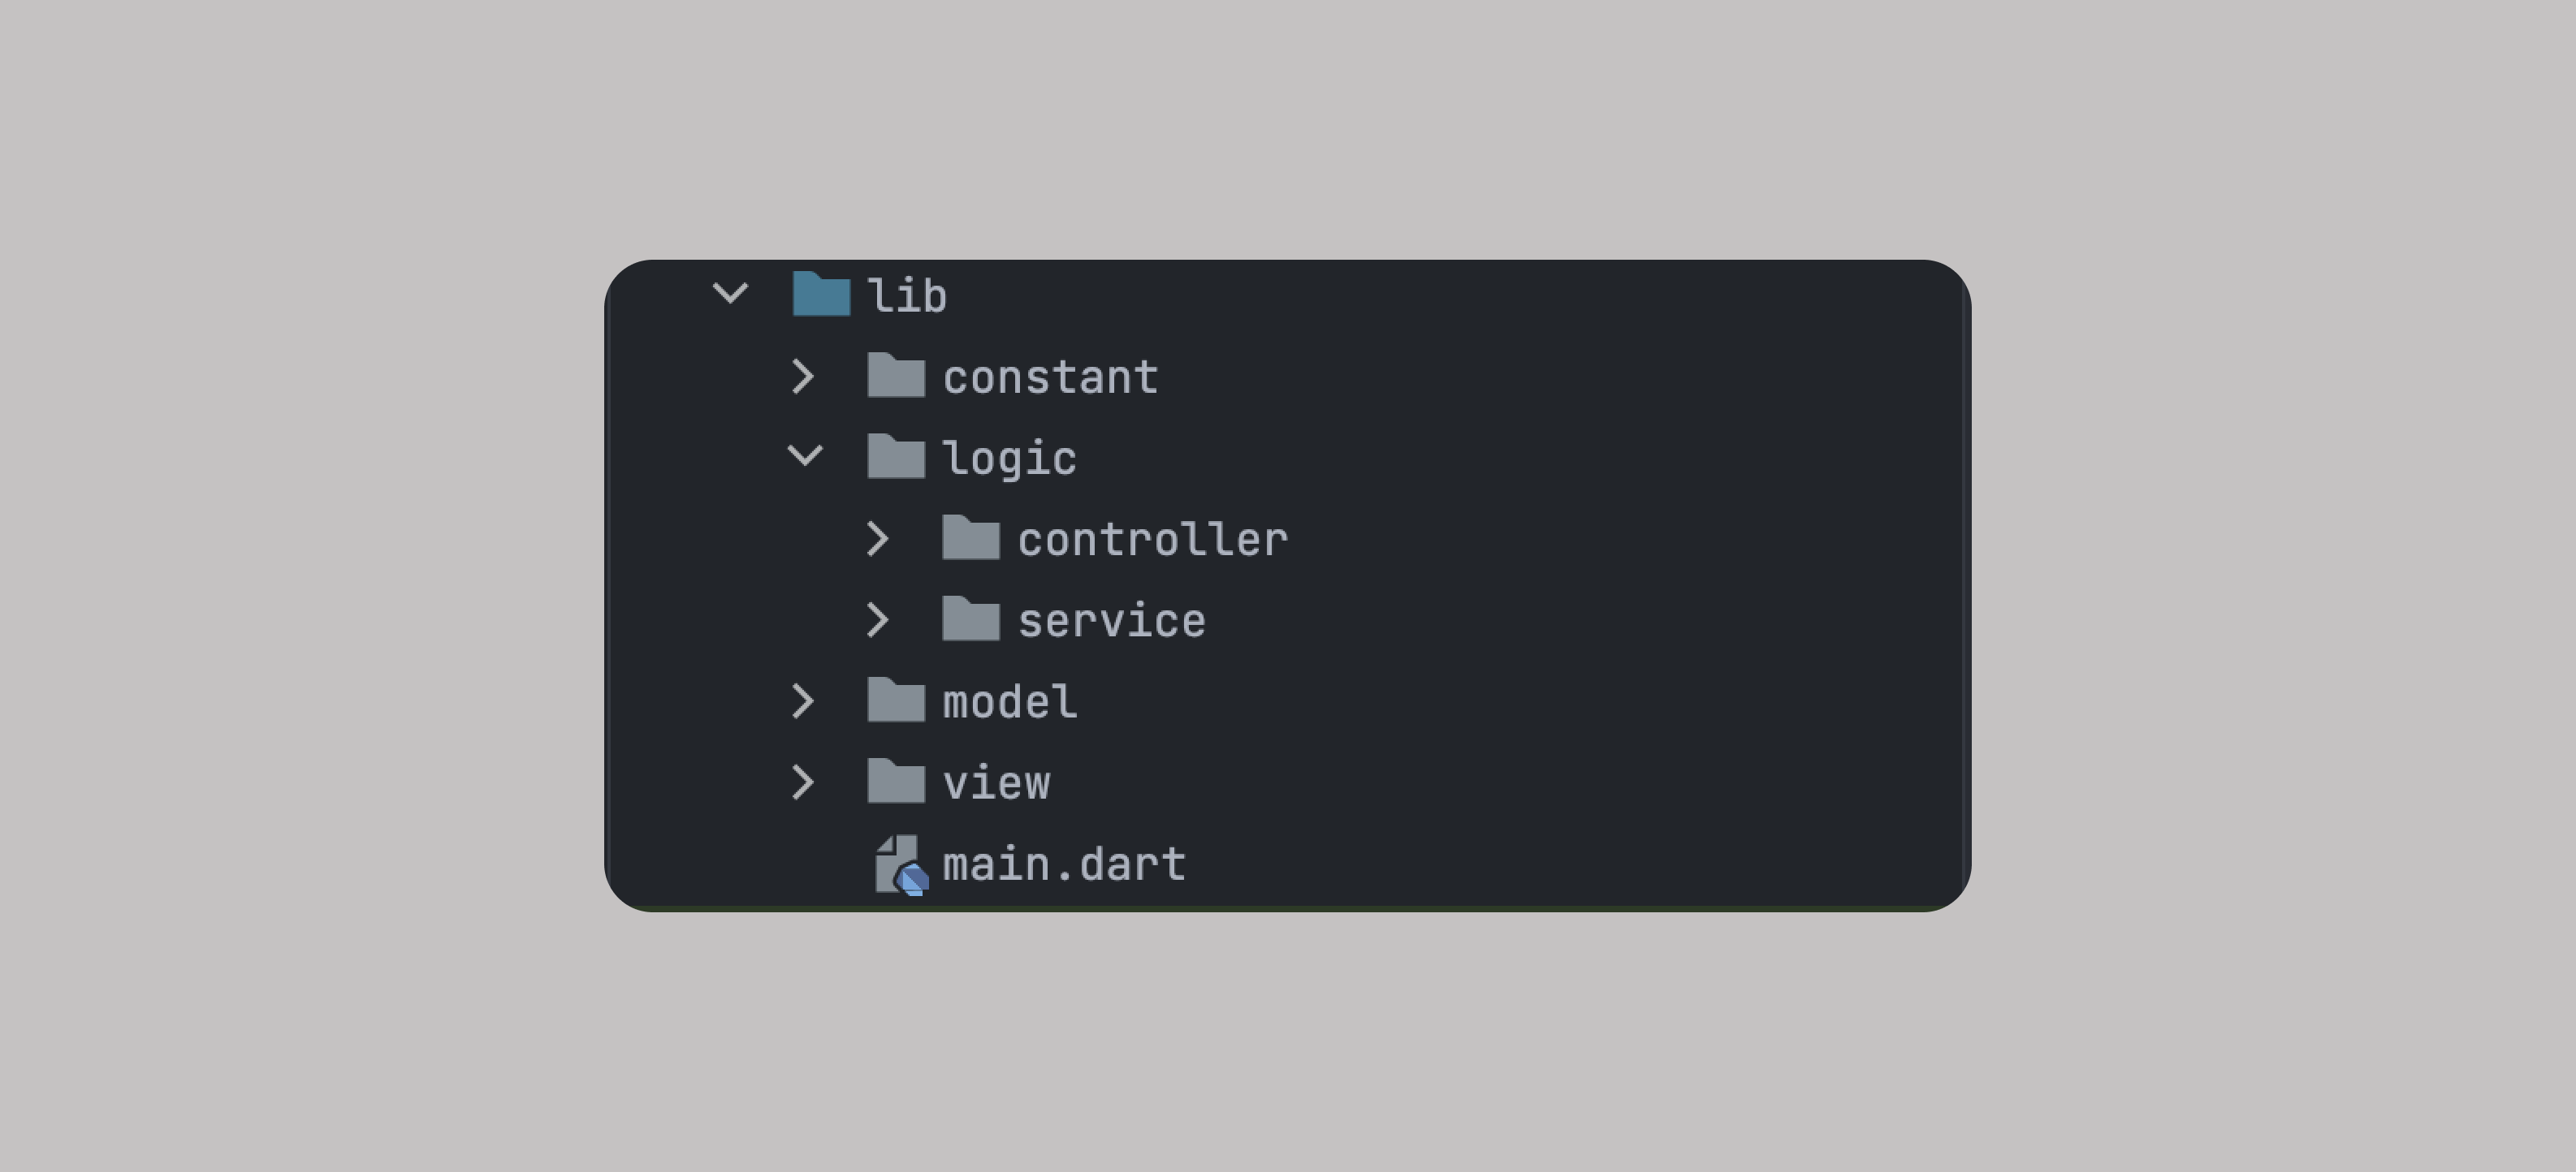Expand the constant folder
This screenshot has height=1172, width=2576.
(805, 376)
